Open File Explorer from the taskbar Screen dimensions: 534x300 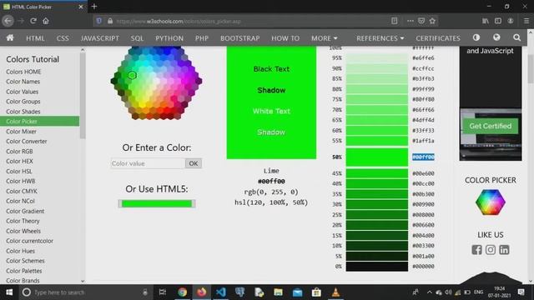point(278,292)
